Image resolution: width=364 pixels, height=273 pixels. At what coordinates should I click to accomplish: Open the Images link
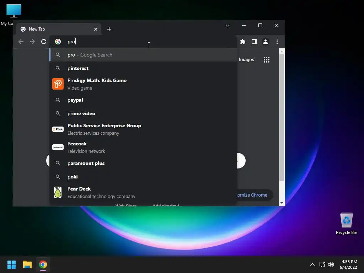tap(246, 60)
